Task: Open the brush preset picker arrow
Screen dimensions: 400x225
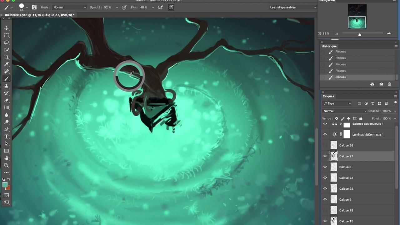Action: 27,7
